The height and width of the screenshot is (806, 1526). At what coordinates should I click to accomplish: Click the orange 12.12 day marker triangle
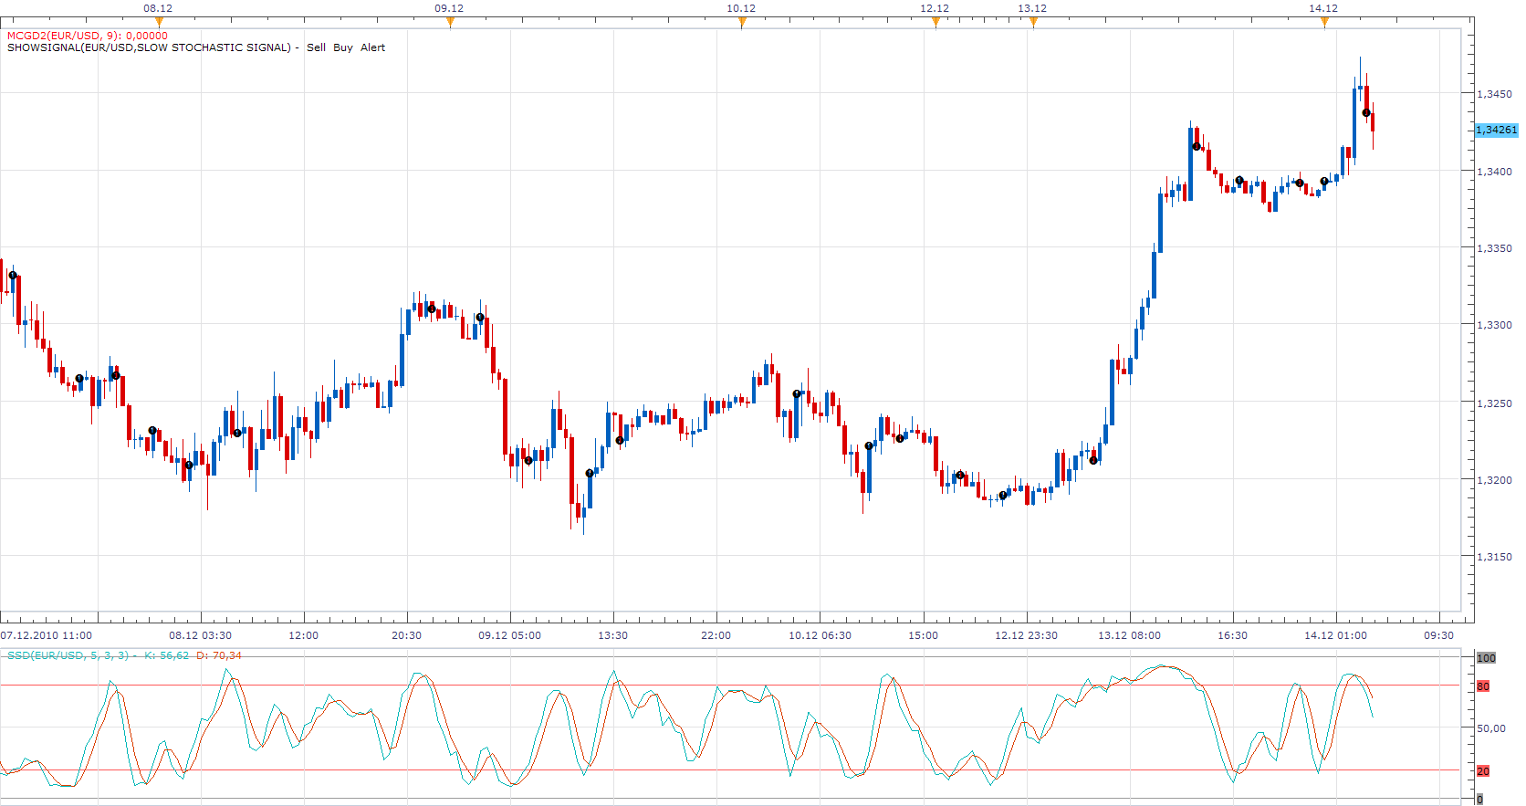tap(935, 23)
